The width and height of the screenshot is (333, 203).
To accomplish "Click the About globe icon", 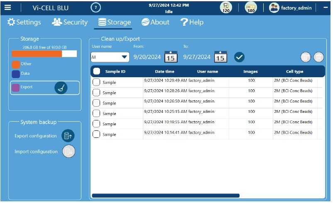I will click(x=145, y=22).
